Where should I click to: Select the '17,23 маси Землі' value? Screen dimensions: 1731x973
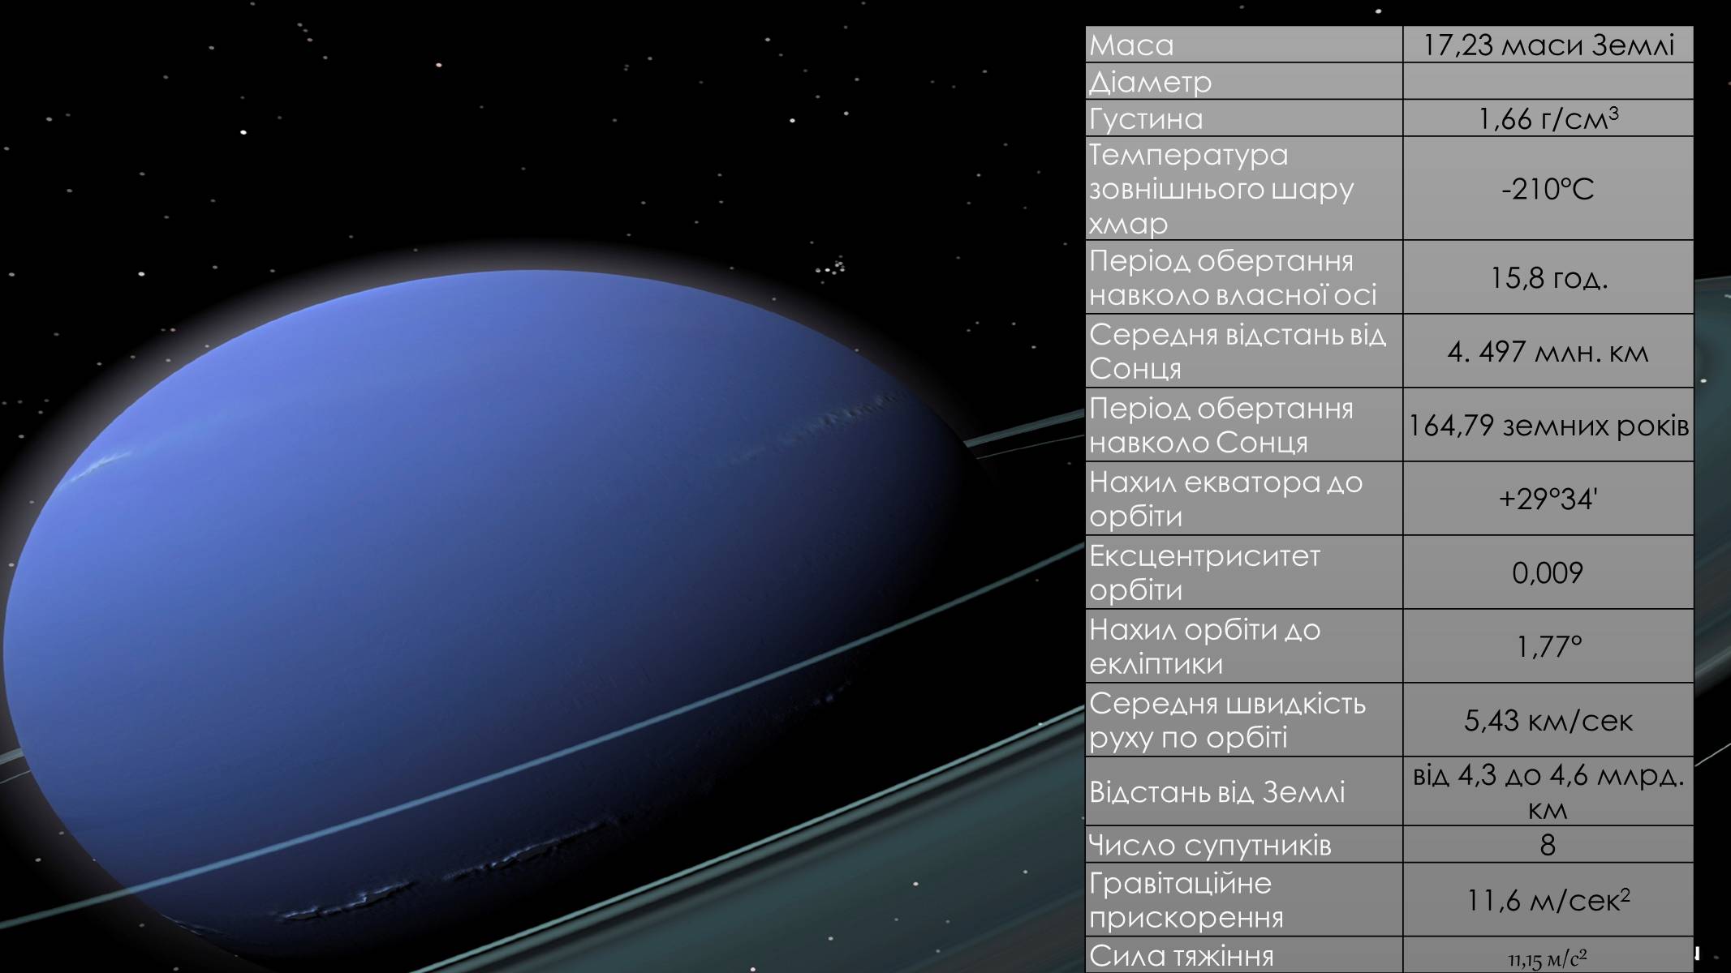click(1548, 45)
